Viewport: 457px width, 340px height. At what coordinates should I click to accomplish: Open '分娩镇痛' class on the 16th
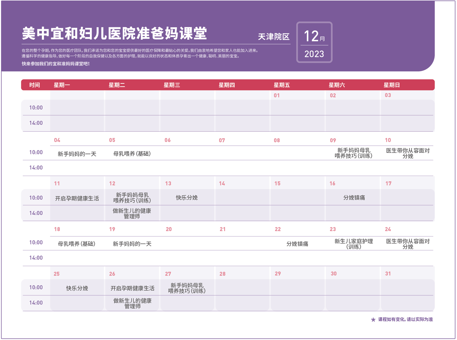pos(354,198)
